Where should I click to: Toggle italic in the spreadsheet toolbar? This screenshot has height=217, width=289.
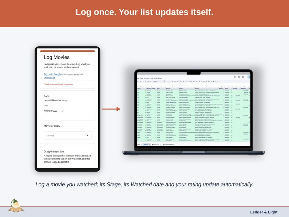point(173,81)
